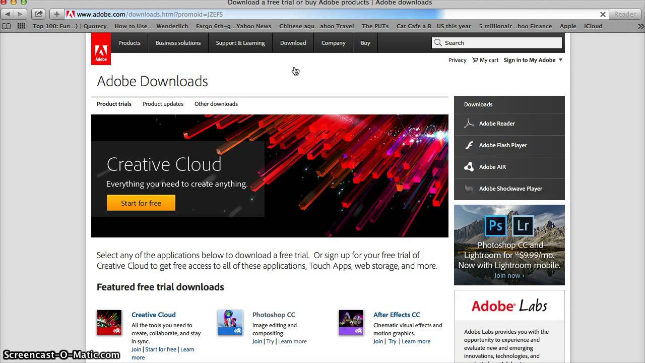Viewport: 645px width, 363px height.
Task: Open the Privacy link
Action: (x=458, y=60)
